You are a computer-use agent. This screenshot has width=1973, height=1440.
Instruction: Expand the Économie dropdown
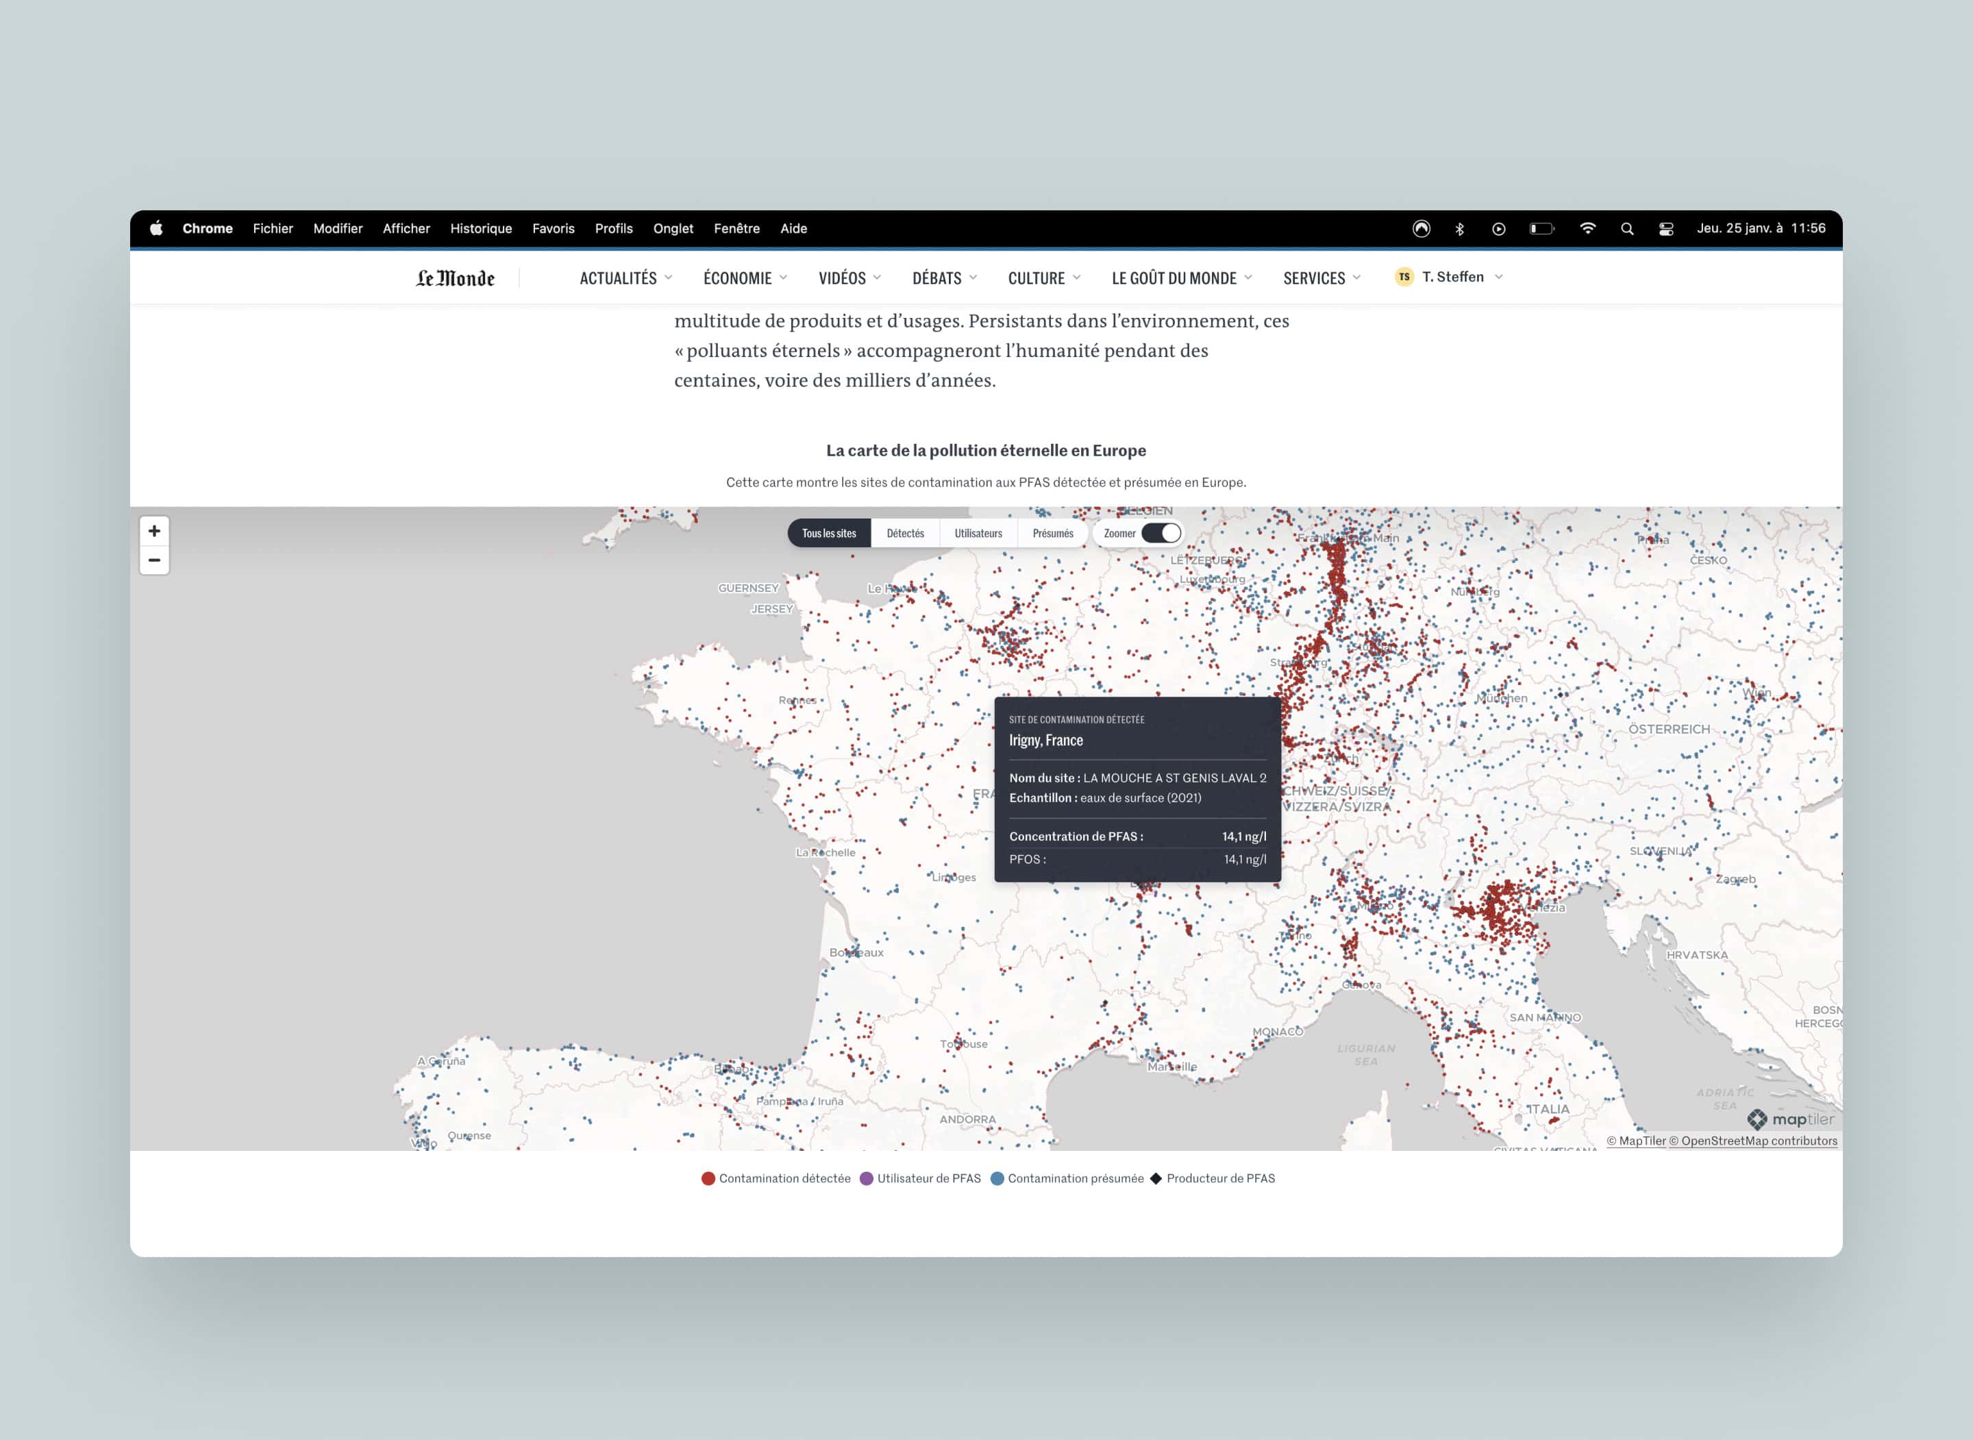tap(745, 278)
